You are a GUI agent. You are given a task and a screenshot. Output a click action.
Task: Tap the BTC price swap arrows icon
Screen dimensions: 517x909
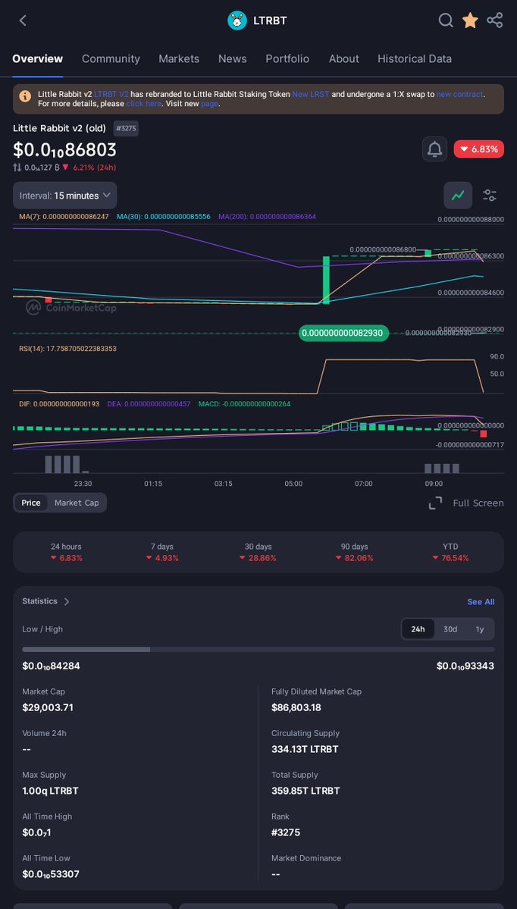coord(17,168)
